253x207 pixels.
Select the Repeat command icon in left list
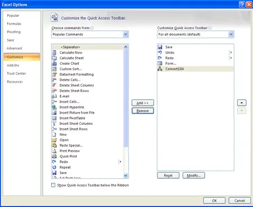tap(55, 167)
